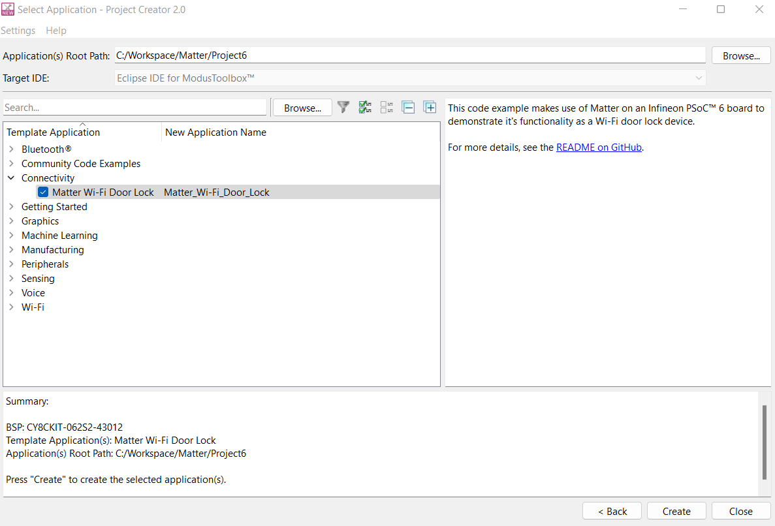Image resolution: width=775 pixels, height=526 pixels.
Task: Click Browse next to the Search field
Action: (x=302, y=108)
